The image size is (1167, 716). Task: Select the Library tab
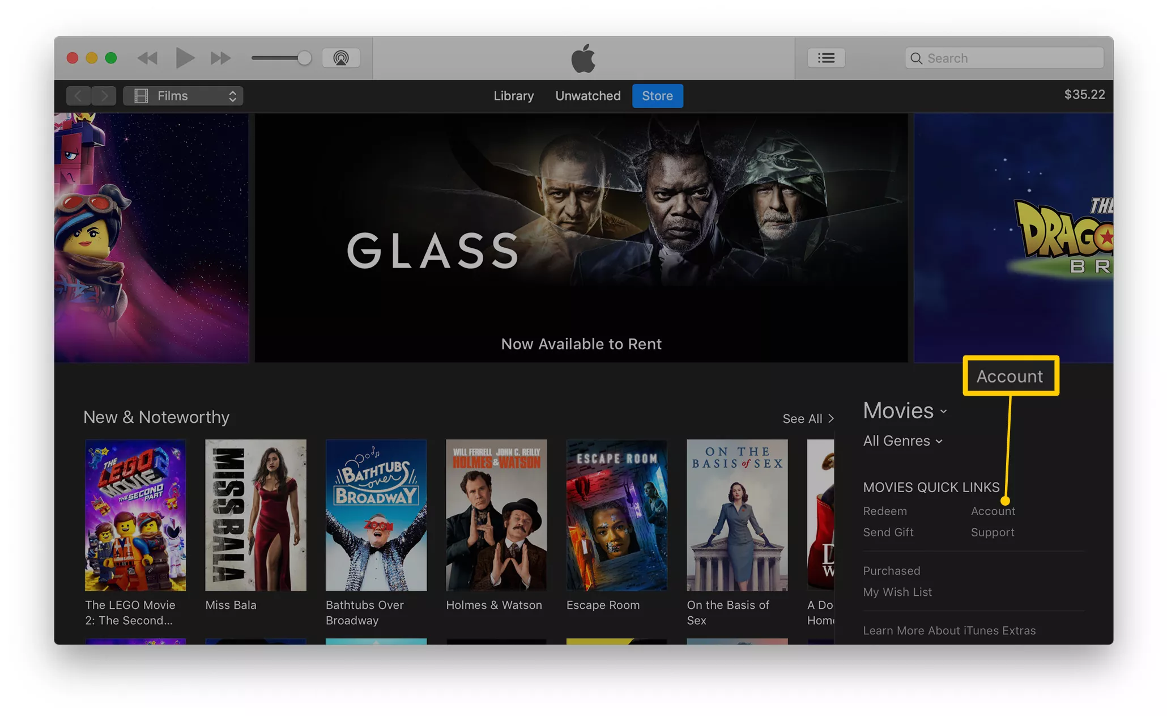513,95
